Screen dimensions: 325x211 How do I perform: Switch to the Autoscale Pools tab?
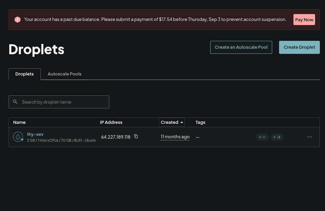point(64,74)
